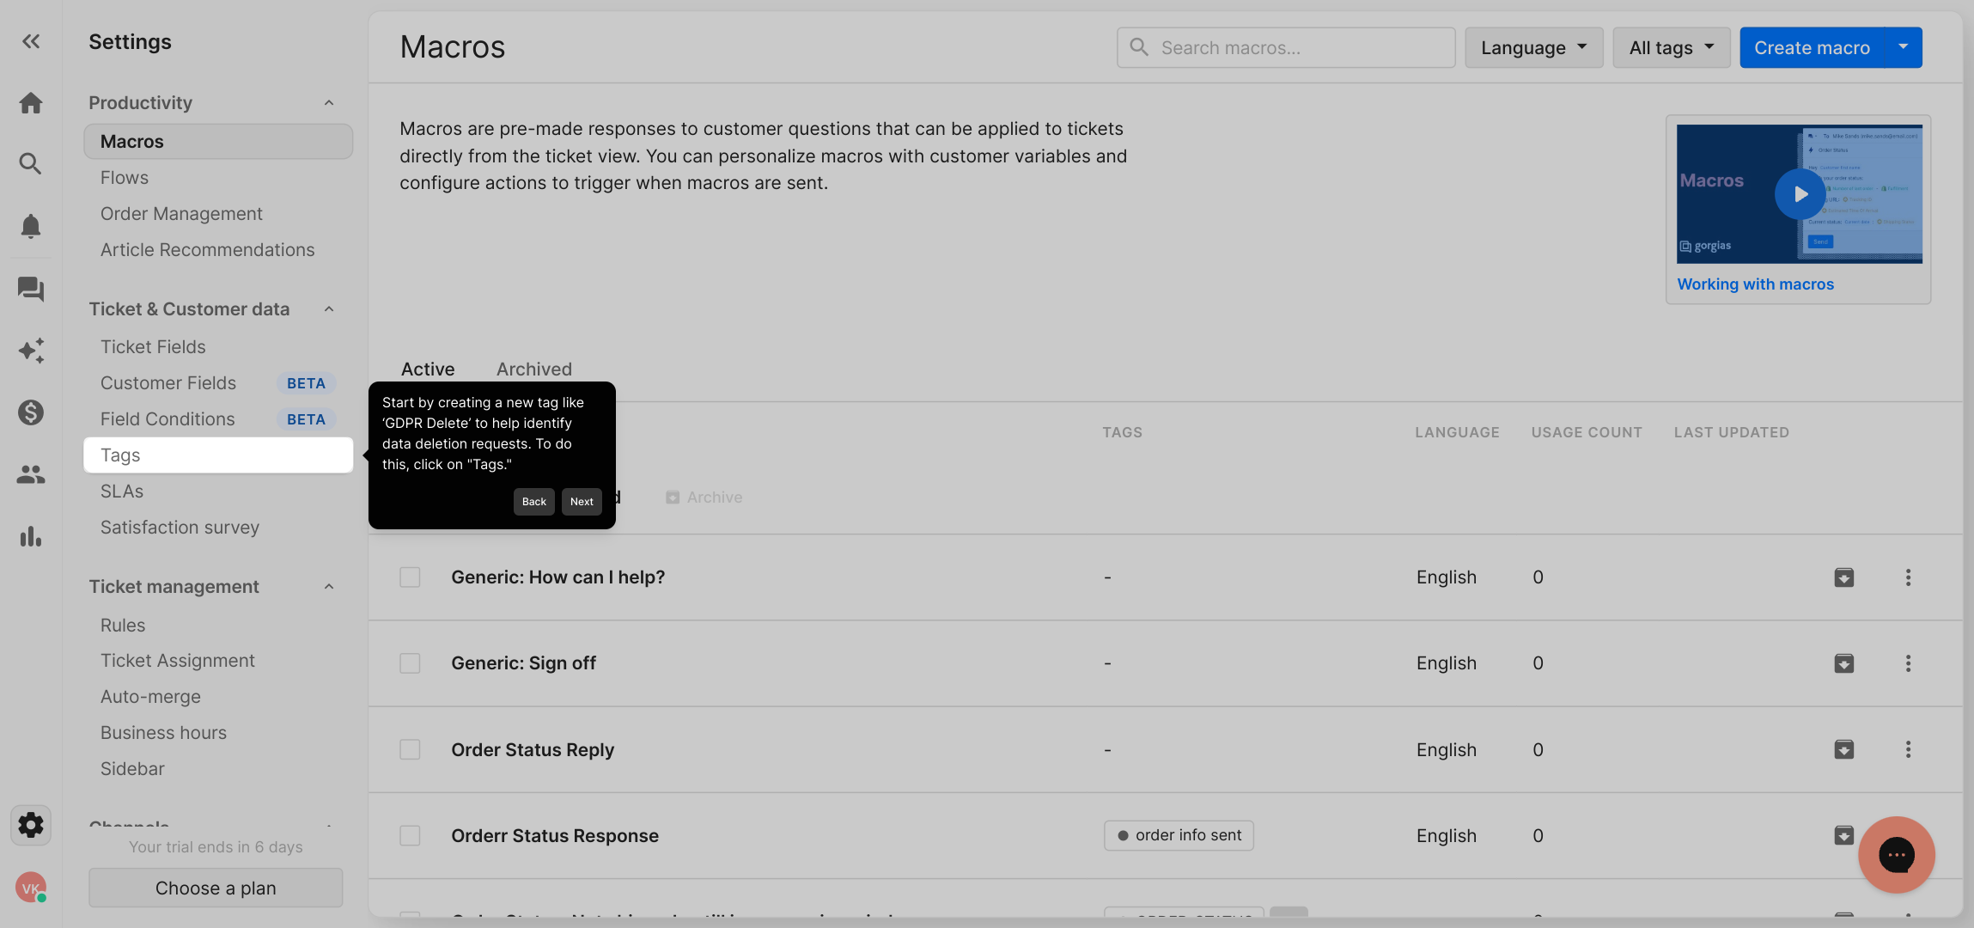Viewport: 1974px width, 928px height.
Task: Open AI sparkle icon in left rail
Action: pyautogui.click(x=31, y=351)
